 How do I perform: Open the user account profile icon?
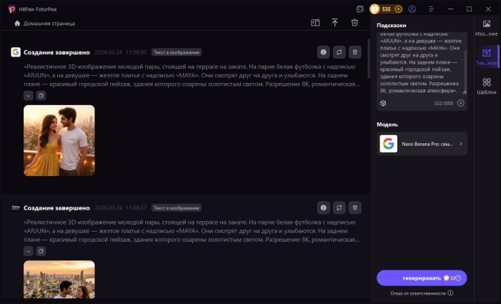[412, 9]
